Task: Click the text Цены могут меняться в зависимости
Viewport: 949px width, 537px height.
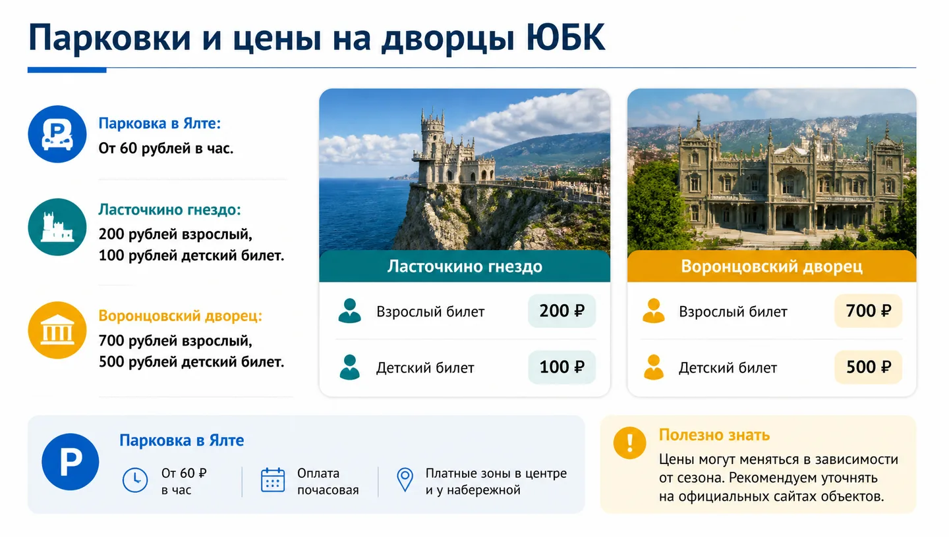Action: click(778, 459)
